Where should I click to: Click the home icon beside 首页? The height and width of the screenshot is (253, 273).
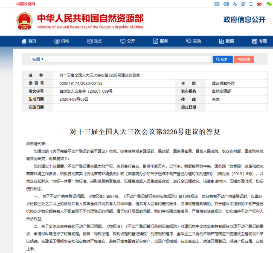tap(24, 41)
